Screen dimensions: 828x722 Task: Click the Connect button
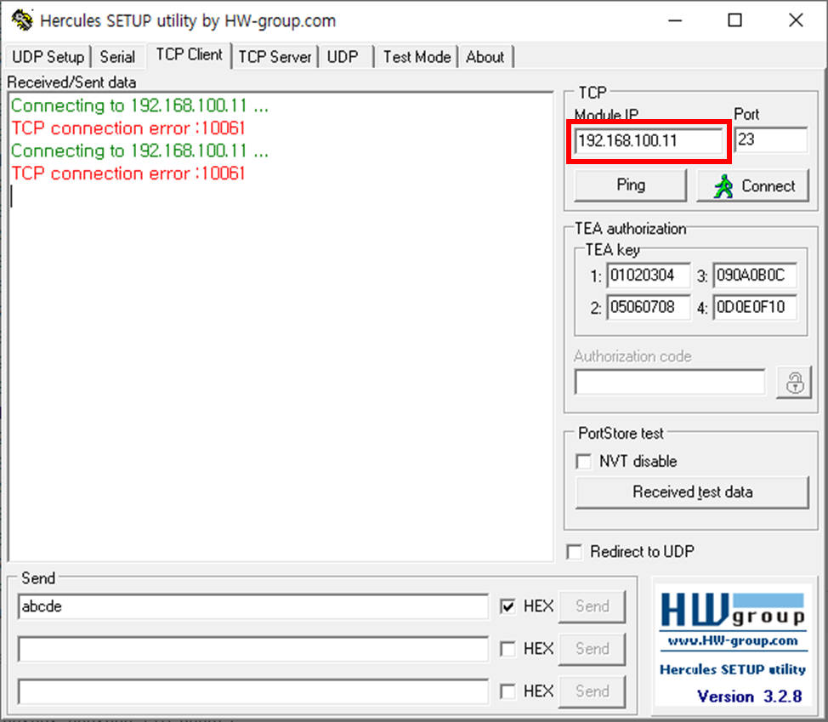click(753, 185)
